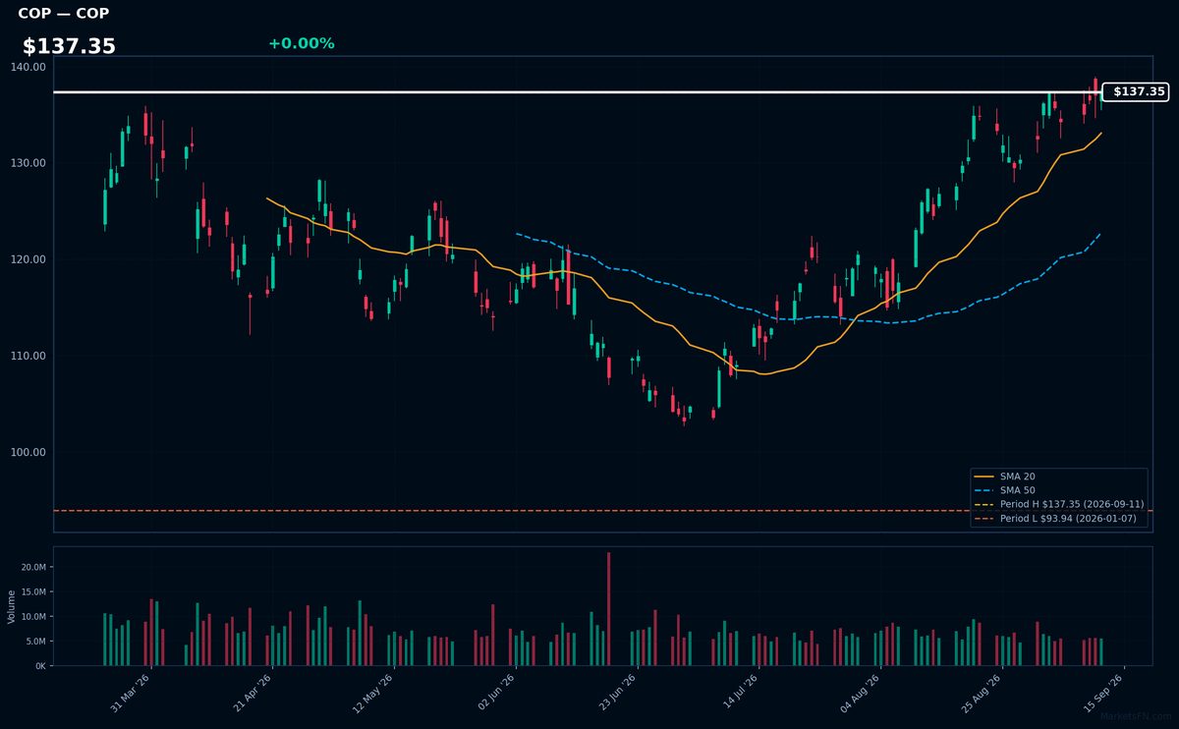Click the 130.00 y-axis label
Viewport: 1179px width, 729px height.
point(29,163)
